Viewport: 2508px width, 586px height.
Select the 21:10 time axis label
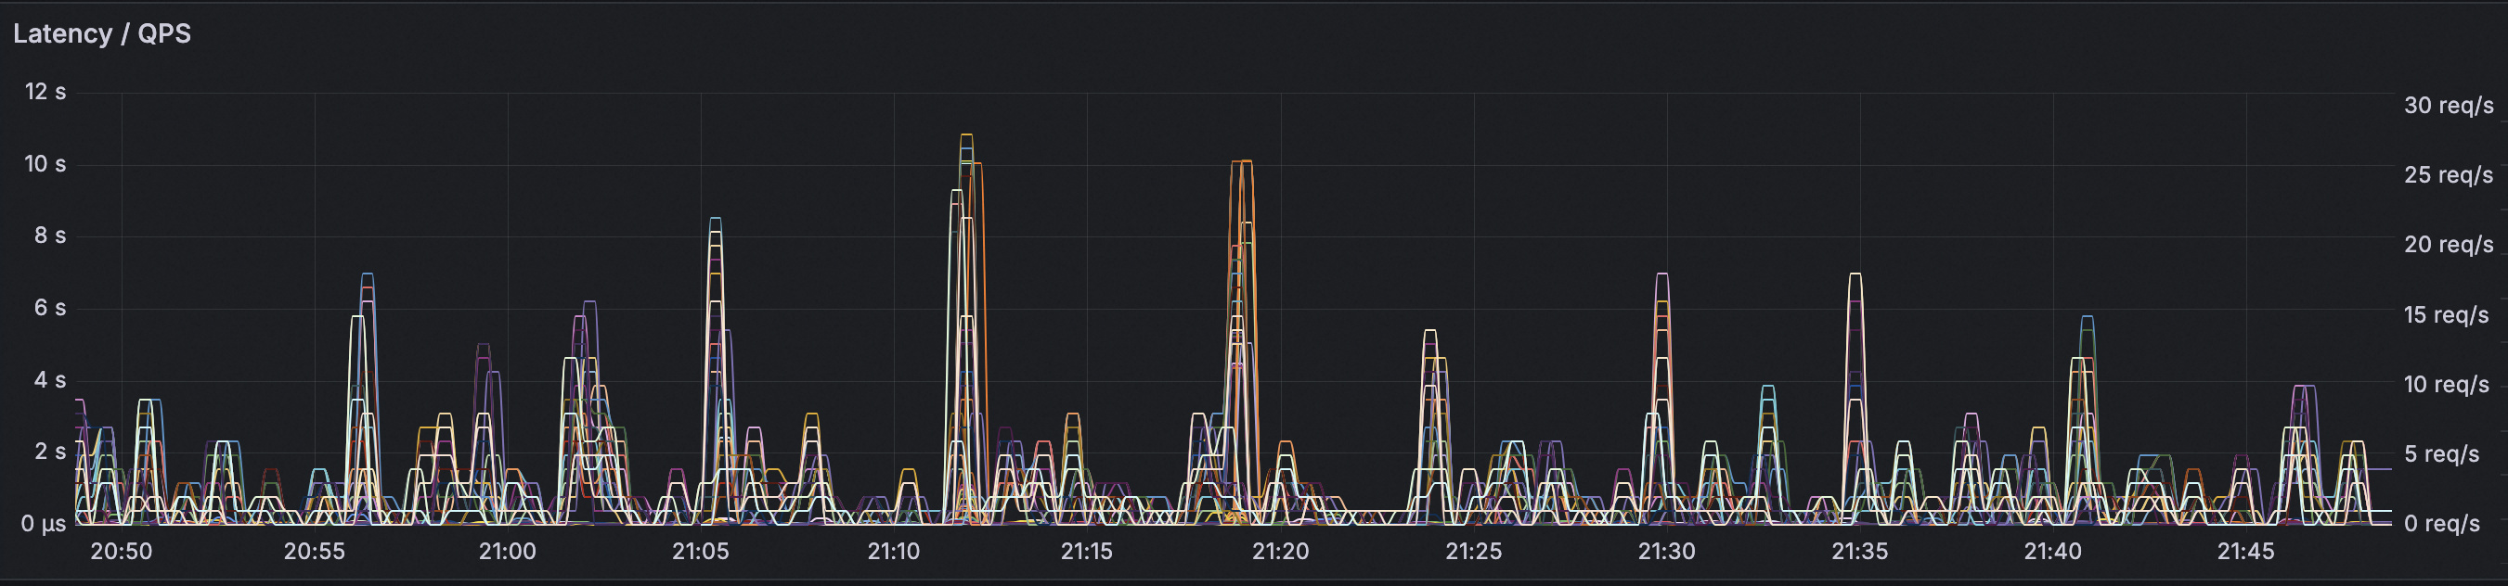tap(894, 551)
